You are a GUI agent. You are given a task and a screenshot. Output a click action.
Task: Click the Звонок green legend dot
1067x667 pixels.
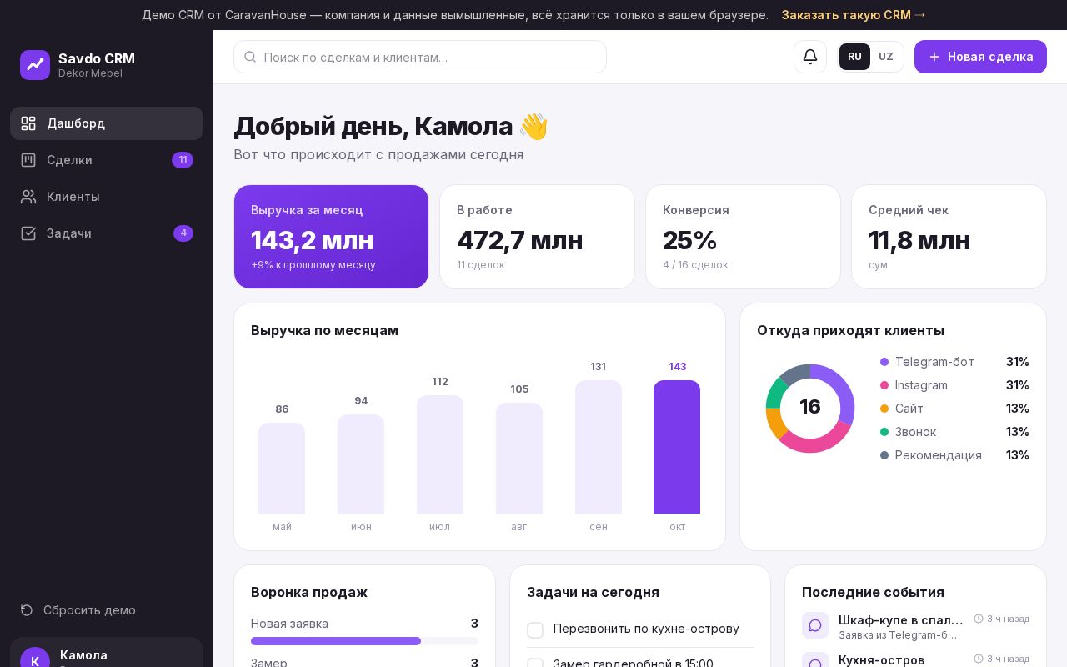pyautogui.click(x=884, y=432)
